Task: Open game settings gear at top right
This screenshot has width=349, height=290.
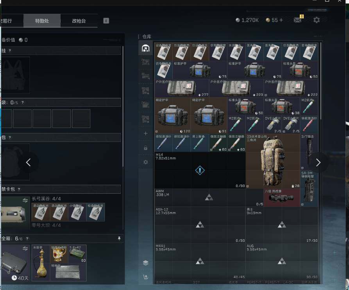Action: tap(317, 20)
